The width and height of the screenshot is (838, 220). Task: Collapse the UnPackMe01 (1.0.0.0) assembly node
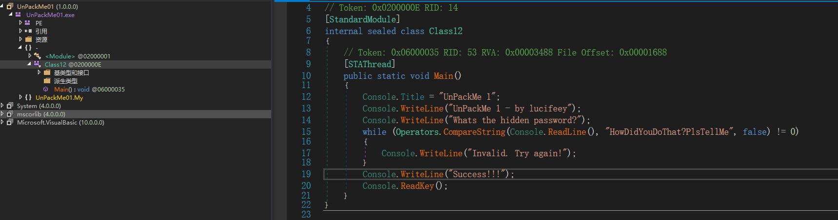[2, 6]
